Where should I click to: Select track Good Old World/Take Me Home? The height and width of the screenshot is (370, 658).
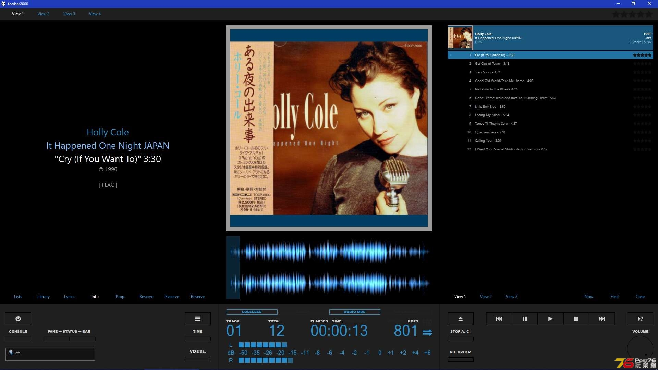pos(550,81)
